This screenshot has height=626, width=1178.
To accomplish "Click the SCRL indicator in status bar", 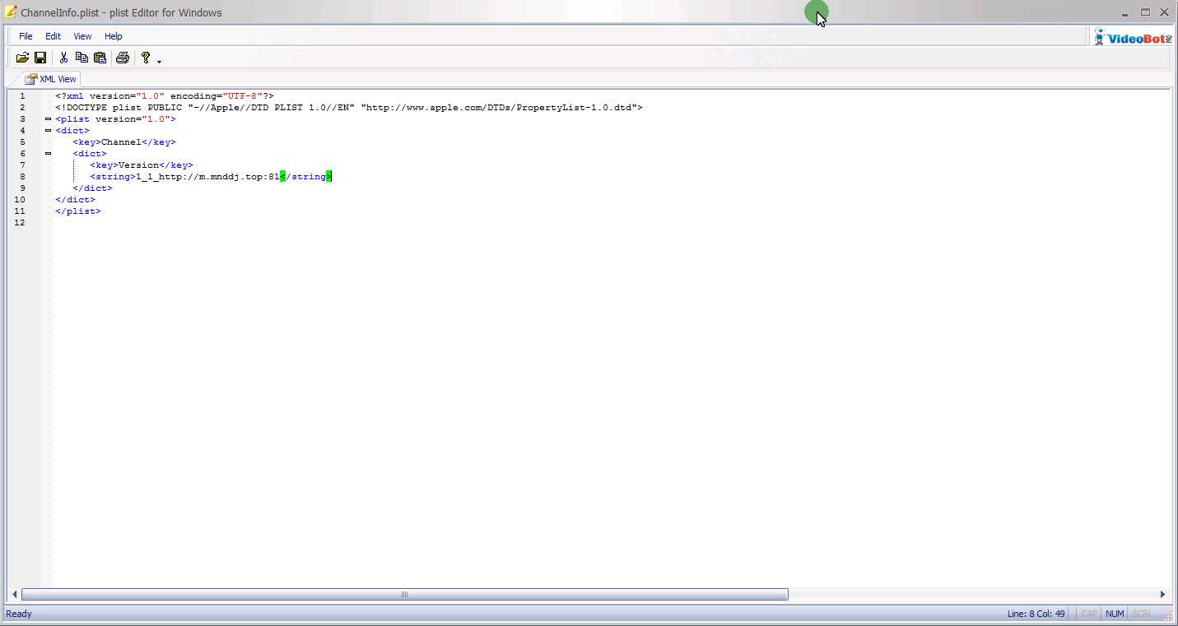I will [x=1142, y=614].
